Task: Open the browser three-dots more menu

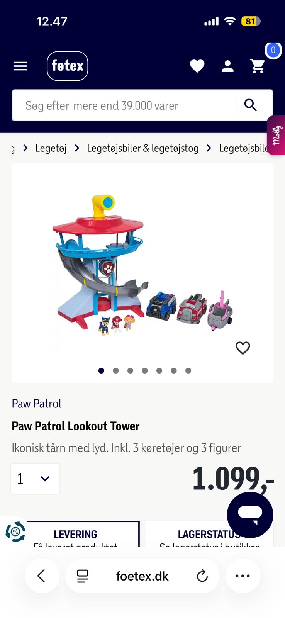Action: point(243,576)
